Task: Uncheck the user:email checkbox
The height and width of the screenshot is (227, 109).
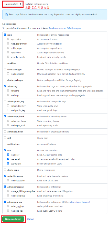Action: (8, 159)
